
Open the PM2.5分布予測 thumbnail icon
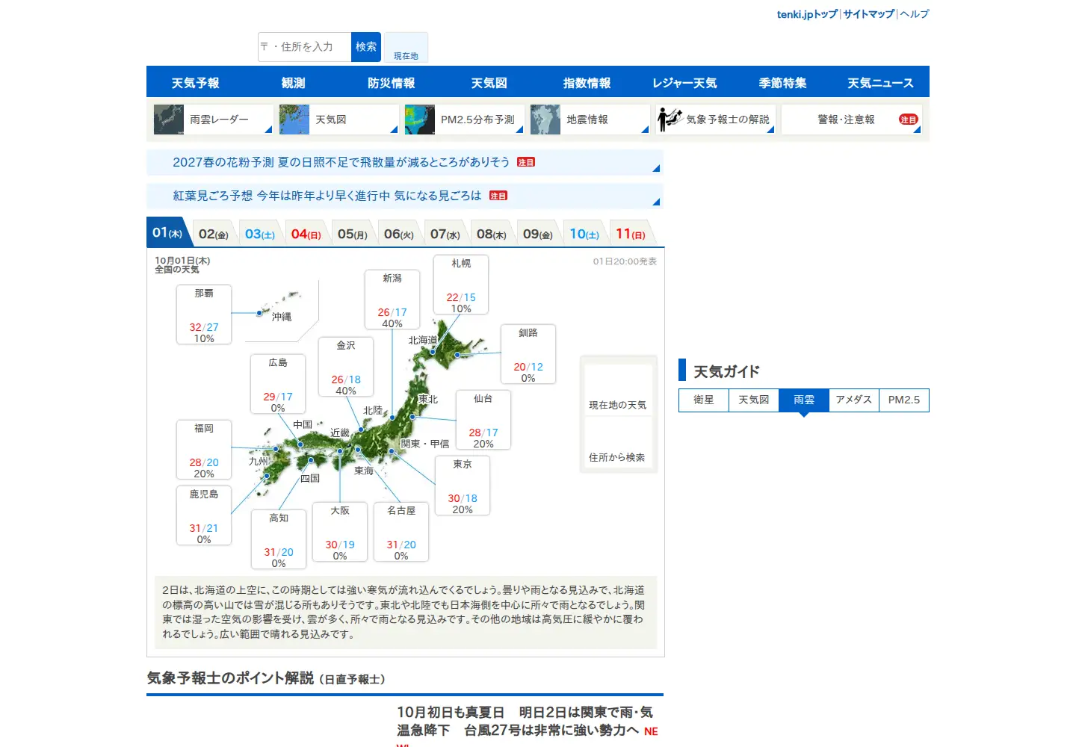[x=420, y=120]
